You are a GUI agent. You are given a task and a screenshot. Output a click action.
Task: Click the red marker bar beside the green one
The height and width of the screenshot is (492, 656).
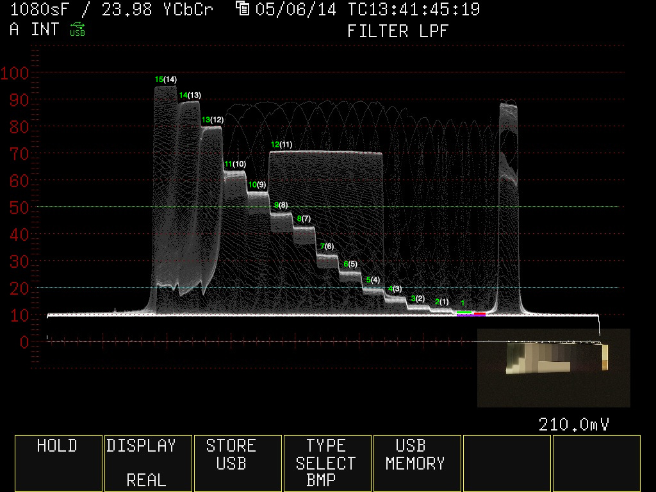pos(479,313)
